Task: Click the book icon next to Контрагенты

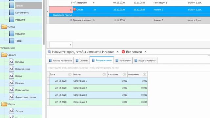Action: pos(11,12)
